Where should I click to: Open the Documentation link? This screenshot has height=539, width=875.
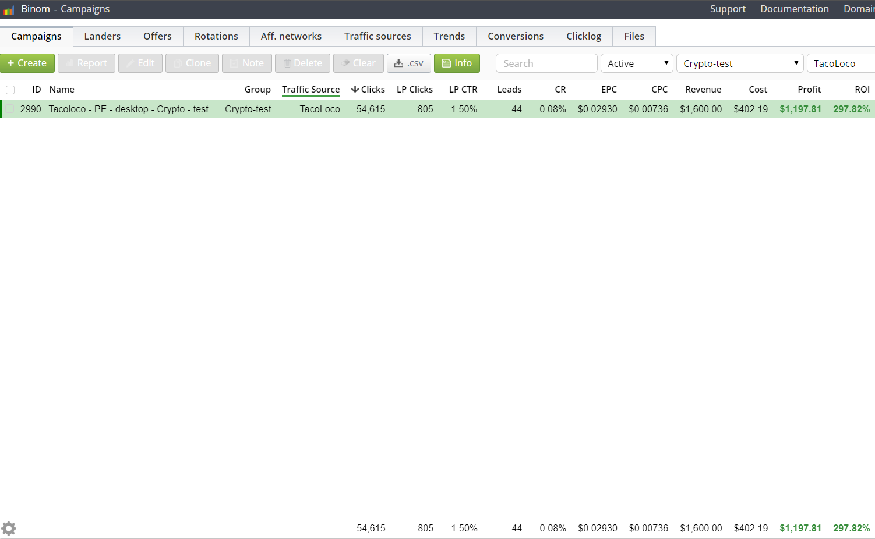tap(795, 9)
